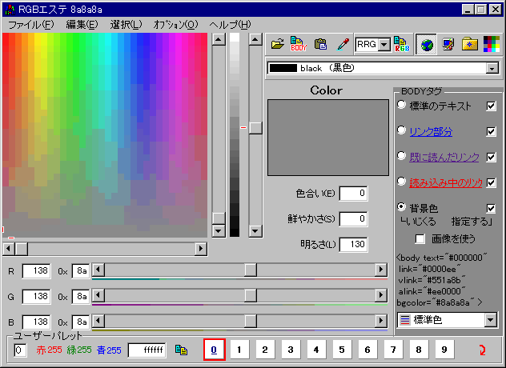The height and width of the screenshot is (368, 506).
Task: Click the copy BODY tag icon
Action: point(299,45)
